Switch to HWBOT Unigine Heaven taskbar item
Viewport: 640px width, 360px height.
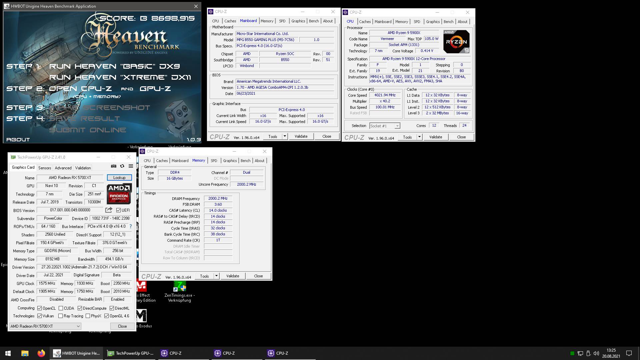(x=76, y=353)
